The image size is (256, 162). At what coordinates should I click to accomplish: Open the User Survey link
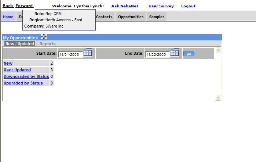pos(161,6)
